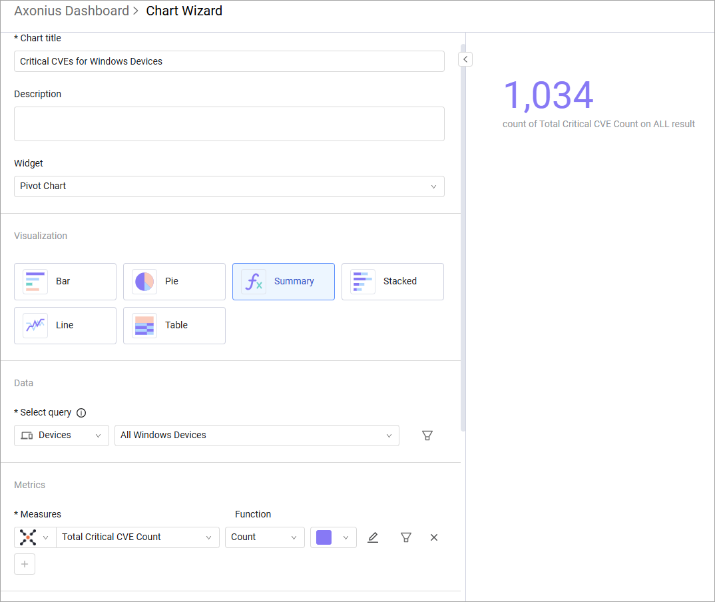The image size is (715, 602).
Task: Select the Bar visualization option
Action: (x=65, y=282)
